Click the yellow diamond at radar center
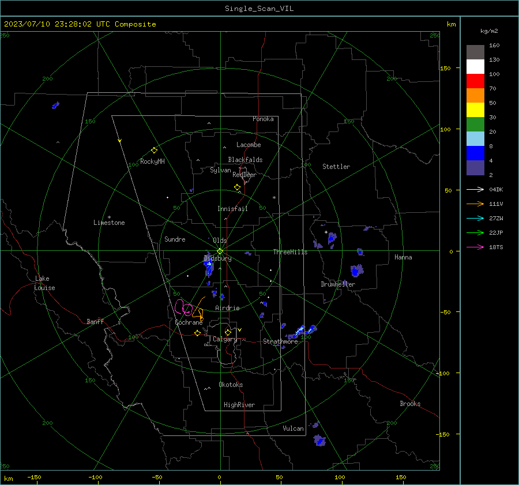Viewport: 519px width, 485px height. pyautogui.click(x=220, y=251)
